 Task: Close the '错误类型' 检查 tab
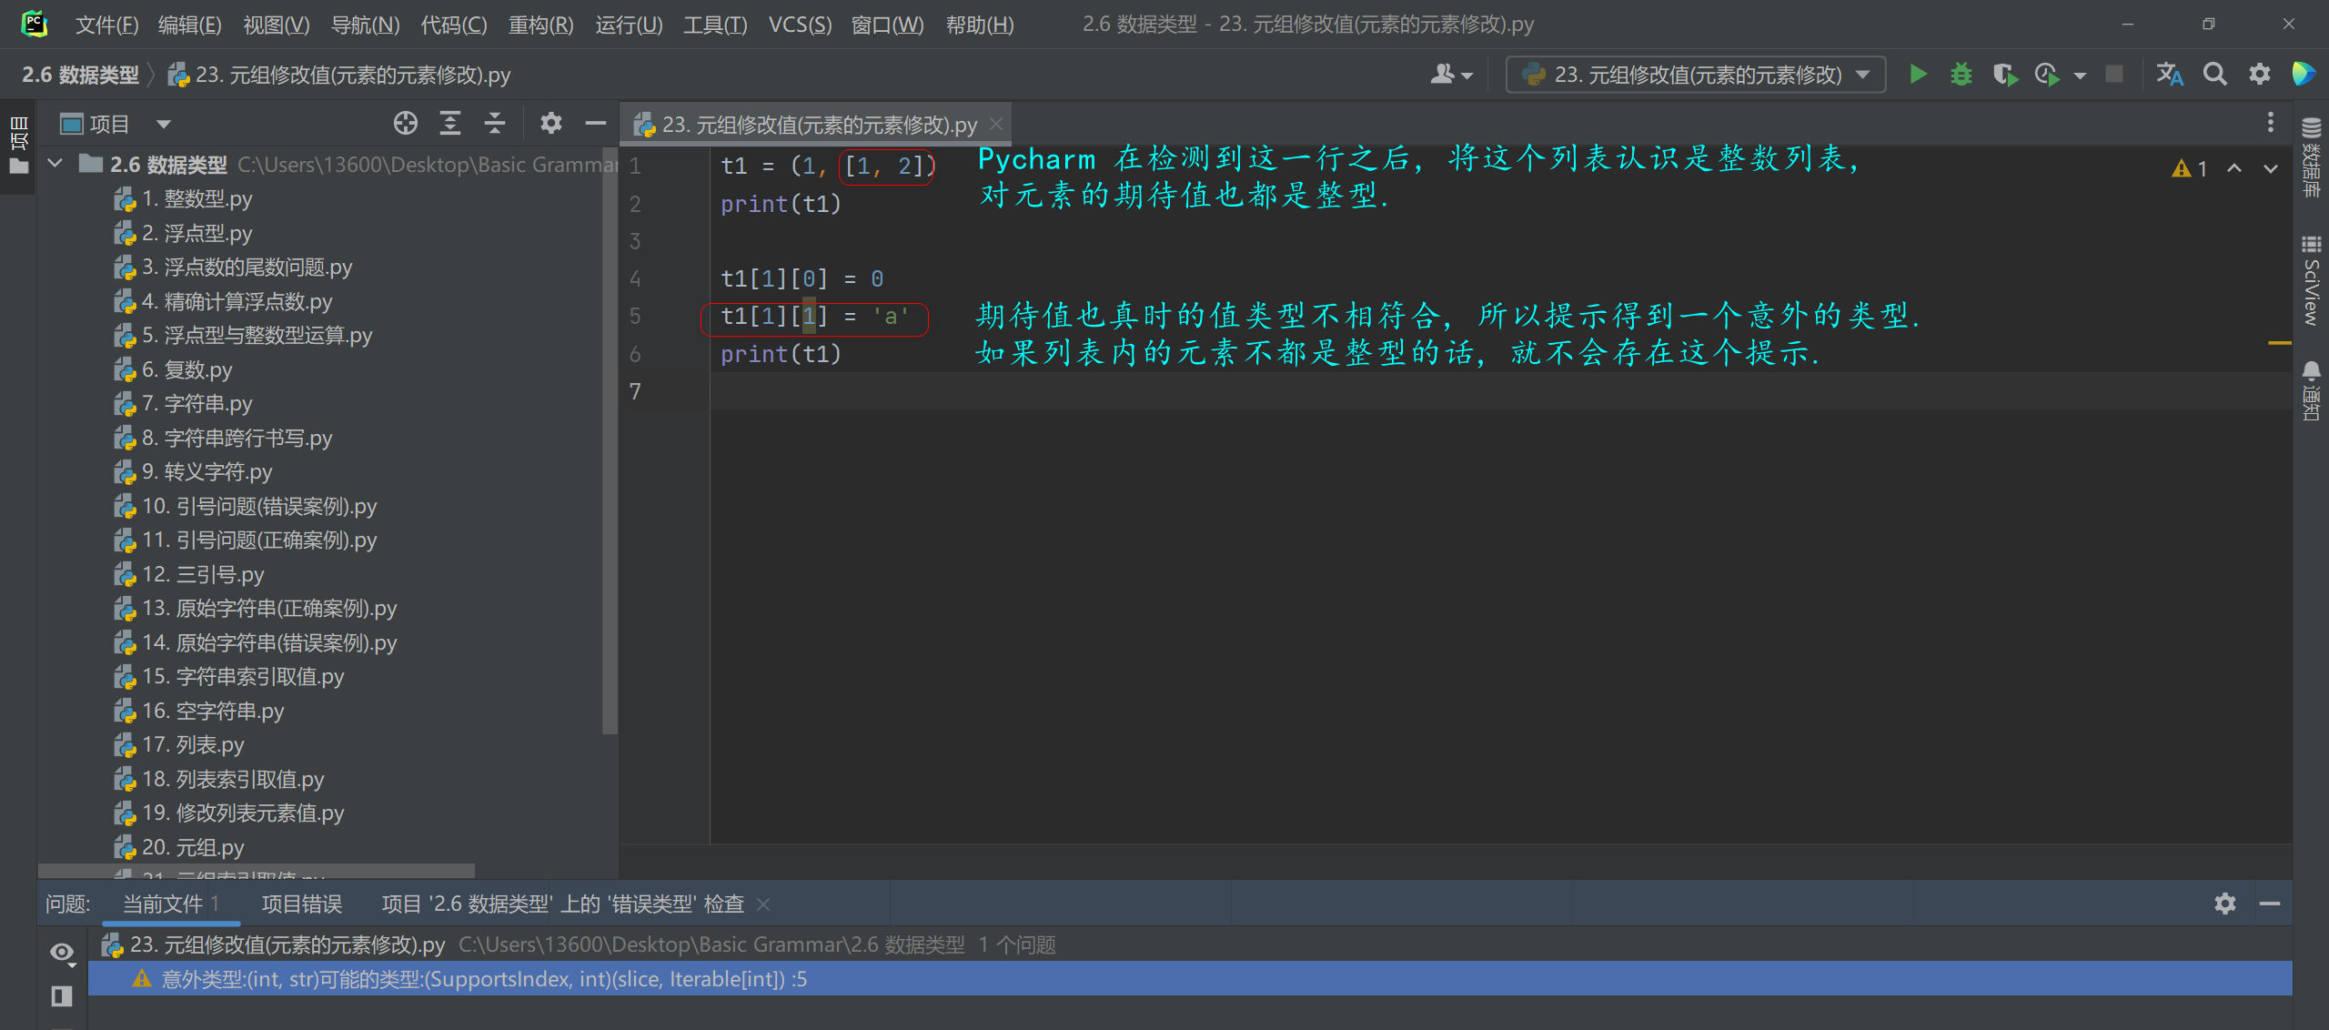[x=763, y=904]
